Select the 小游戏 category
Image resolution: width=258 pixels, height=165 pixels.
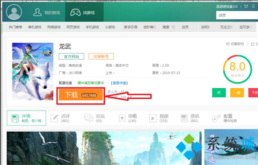pos(110,27)
